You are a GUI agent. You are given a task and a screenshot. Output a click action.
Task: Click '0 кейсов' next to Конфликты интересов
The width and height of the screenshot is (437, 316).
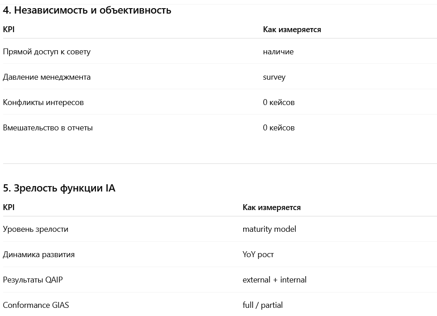coord(279,103)
